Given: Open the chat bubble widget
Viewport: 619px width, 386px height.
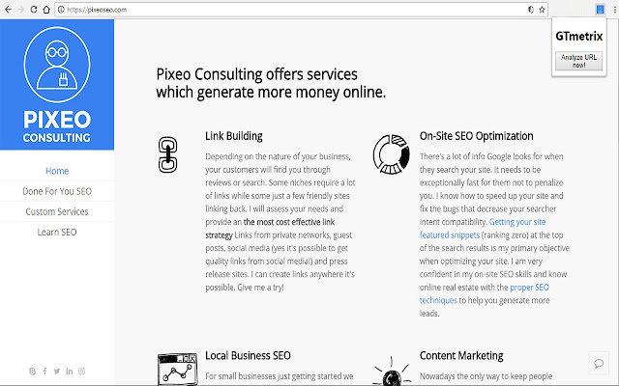Looking at the screenshot, I should [x=599, y=363].
